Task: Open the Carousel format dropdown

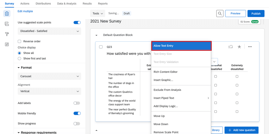Action: pyautogui.click(x=49, y=76)
